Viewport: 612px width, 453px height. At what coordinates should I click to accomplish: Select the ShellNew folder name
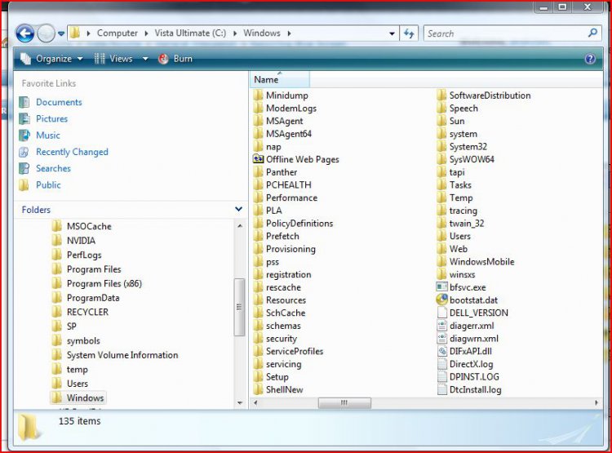click(285, 389)
